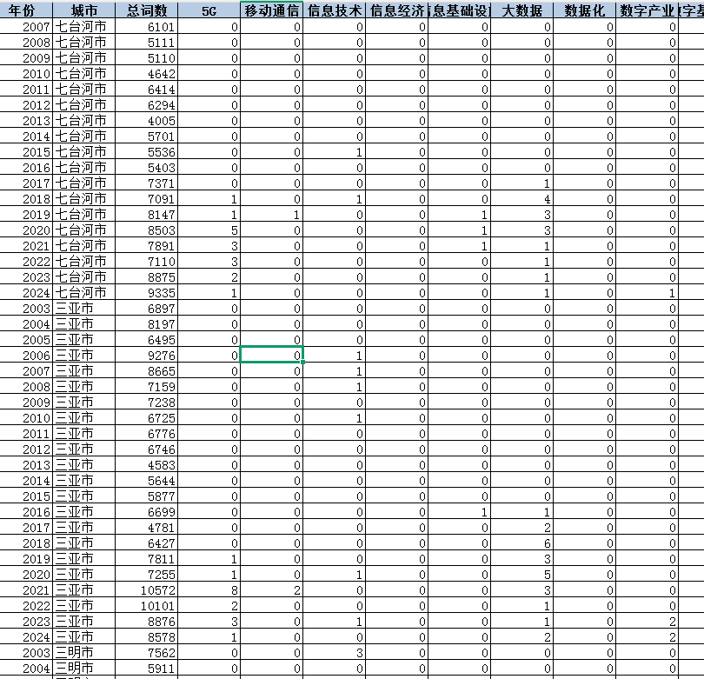
Task: Select the 三明市 total words cell 7562
Action: [147, 653]
